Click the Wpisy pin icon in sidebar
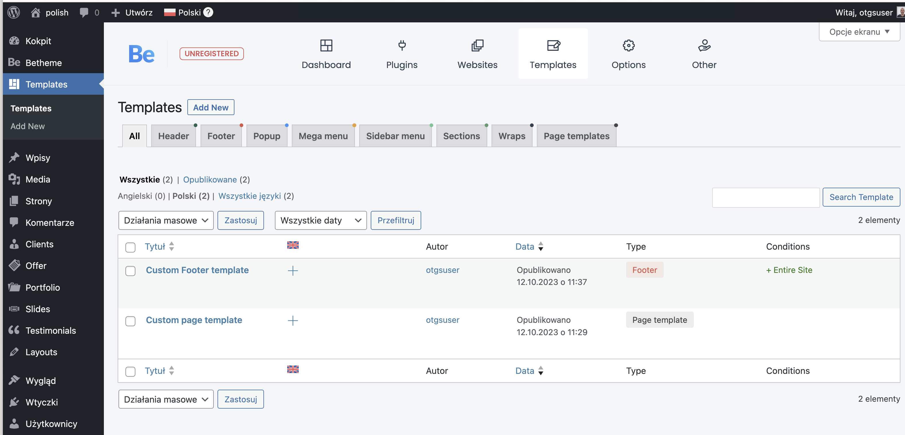 pyautogui.click(x=14, y=158)
